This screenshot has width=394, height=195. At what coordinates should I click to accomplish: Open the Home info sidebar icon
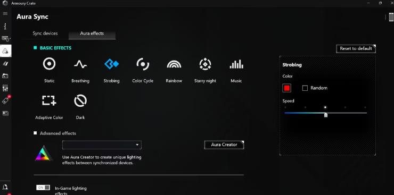coord(5,26)
